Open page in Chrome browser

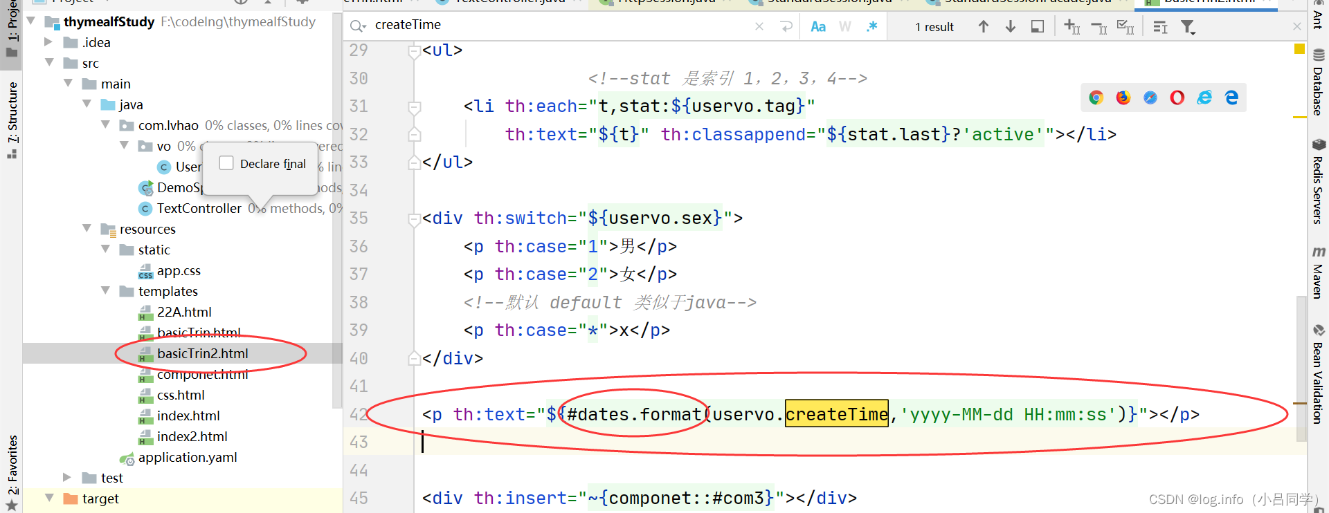1096,97
